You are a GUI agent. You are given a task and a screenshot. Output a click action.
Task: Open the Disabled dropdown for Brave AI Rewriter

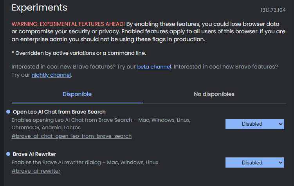254,163
